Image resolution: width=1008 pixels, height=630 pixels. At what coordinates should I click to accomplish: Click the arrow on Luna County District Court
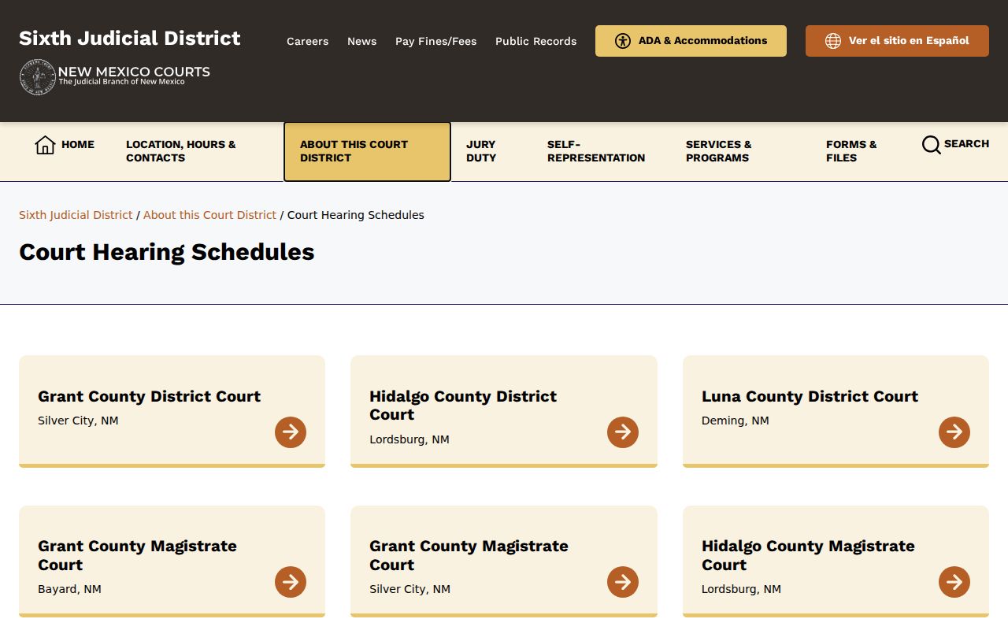coord(954,432)
